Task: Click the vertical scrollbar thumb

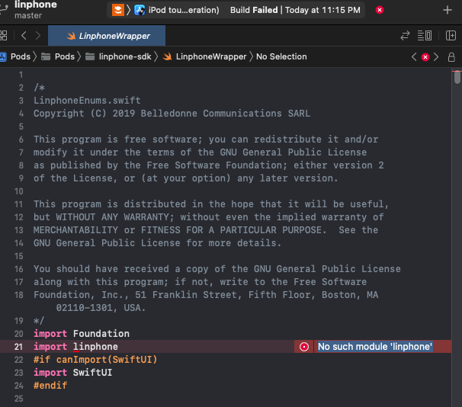Action: click(457, 78)
